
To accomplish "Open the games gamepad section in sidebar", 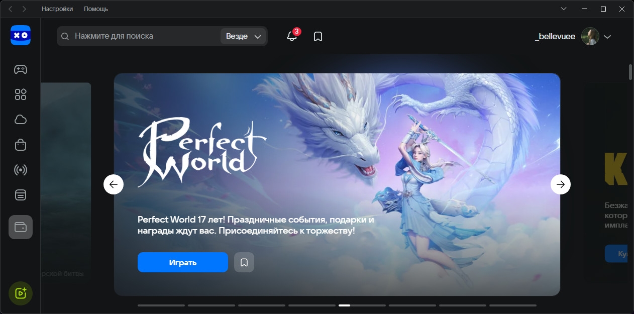I will [21, 69].
